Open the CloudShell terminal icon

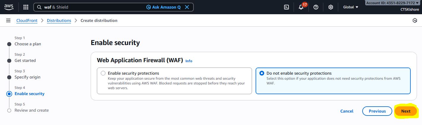click(286, 7)
